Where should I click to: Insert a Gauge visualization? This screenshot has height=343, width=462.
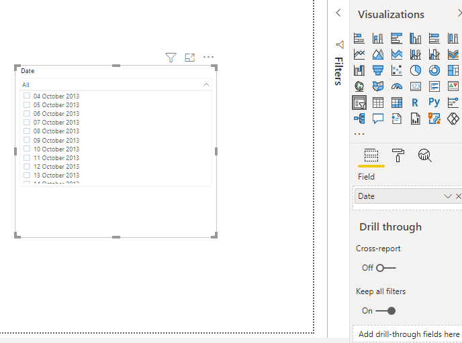pos(396,86)
